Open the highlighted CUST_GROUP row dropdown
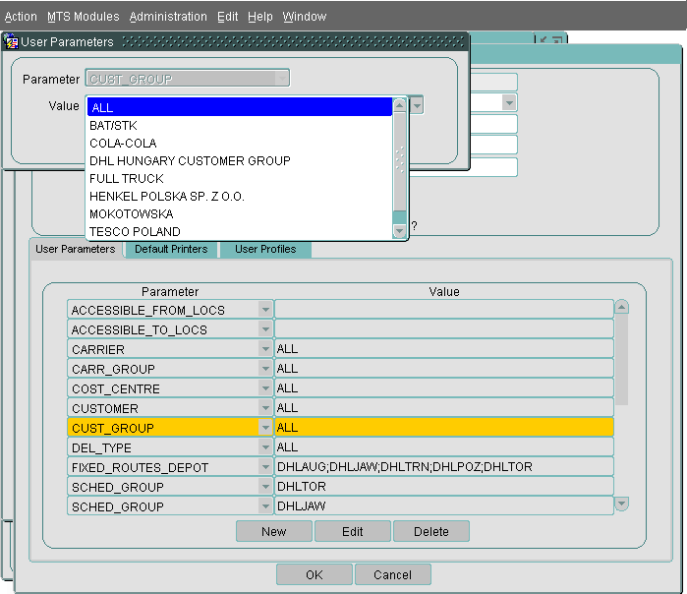The image size is (687, 594). [x=265, y=428]
